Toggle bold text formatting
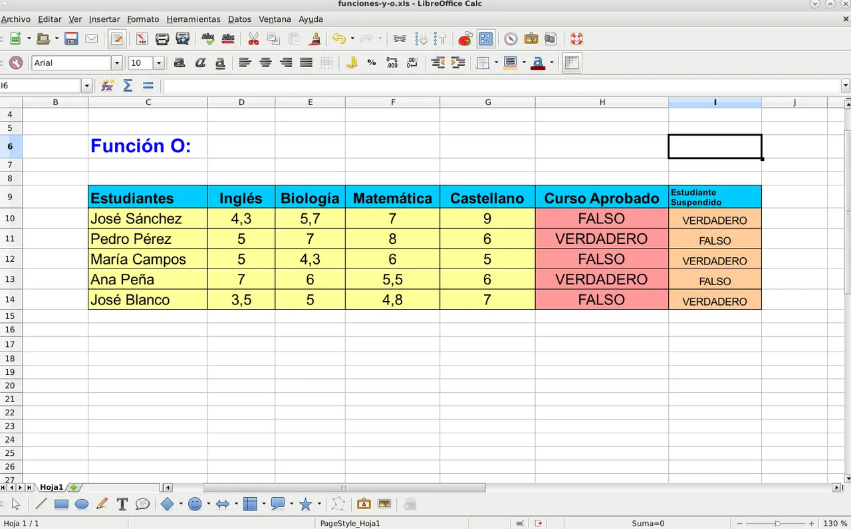 (x=179, y=63)
